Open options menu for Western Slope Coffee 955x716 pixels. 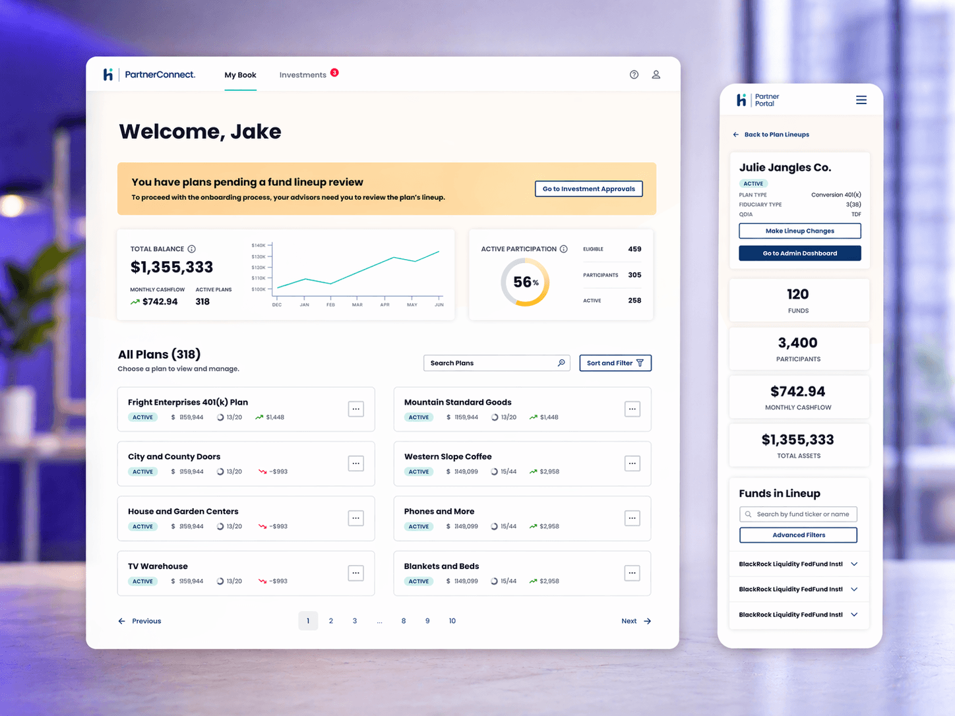point(632,463)
